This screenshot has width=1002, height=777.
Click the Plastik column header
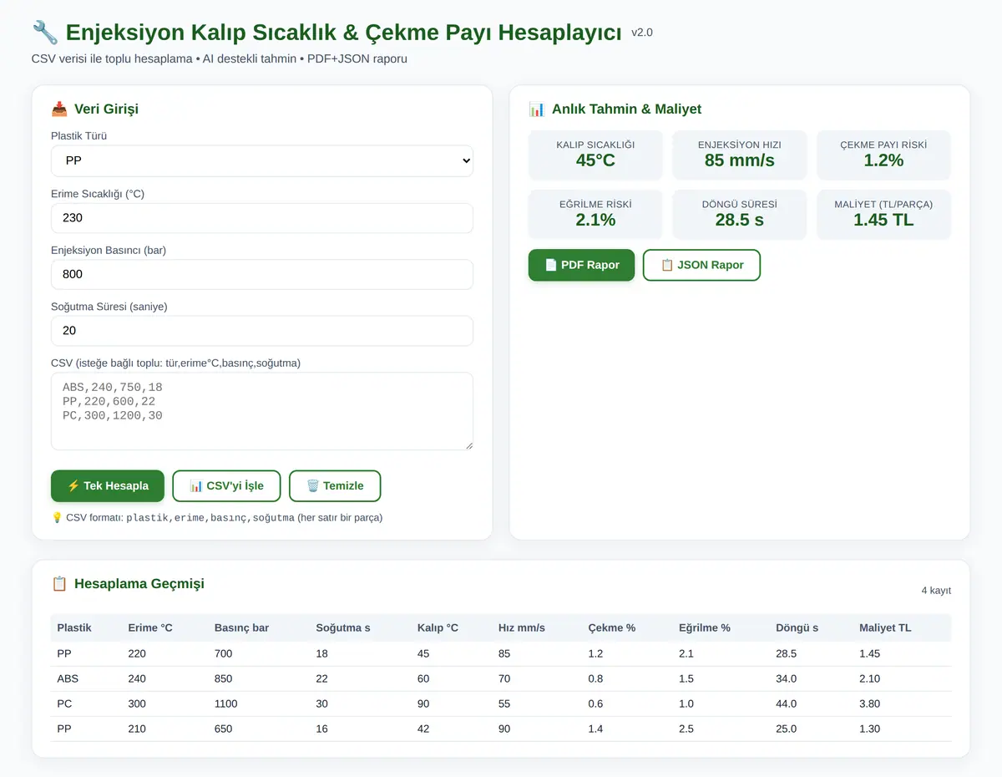coord(74,627)
